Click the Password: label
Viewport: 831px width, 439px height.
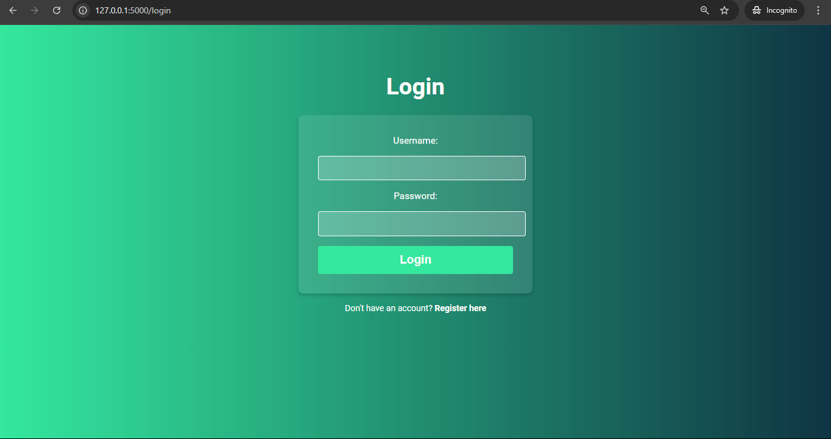click(415, 196)
